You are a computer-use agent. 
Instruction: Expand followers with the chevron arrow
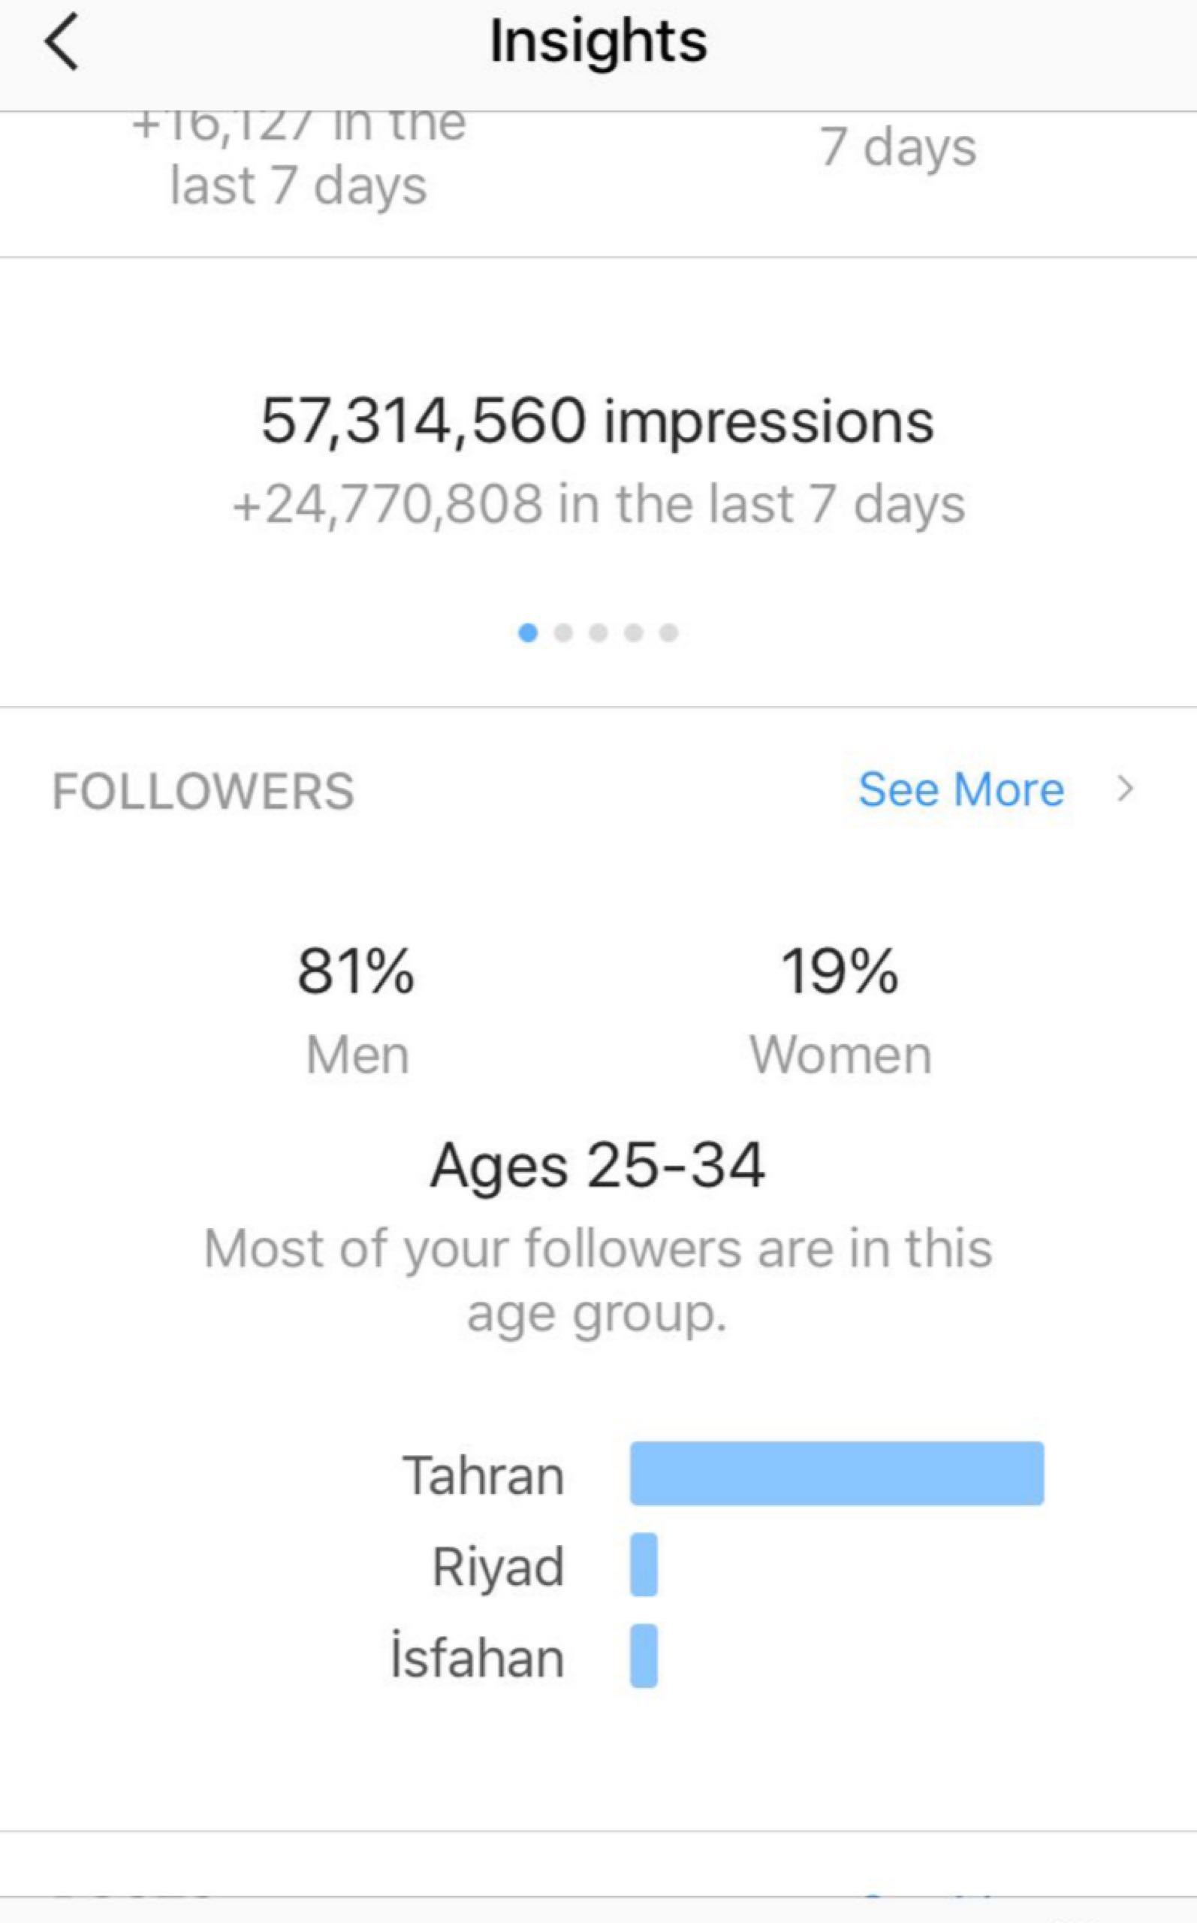1124,789
